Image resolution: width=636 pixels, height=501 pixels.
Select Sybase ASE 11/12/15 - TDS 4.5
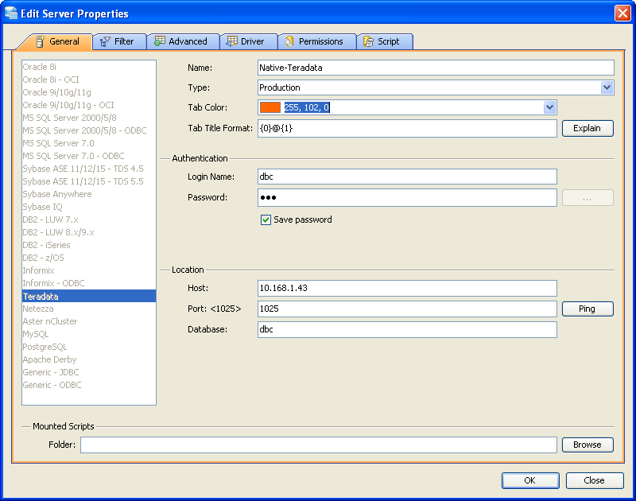89,169
